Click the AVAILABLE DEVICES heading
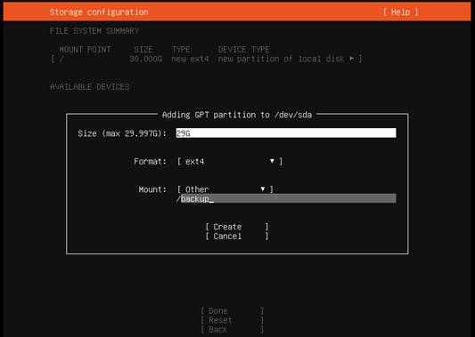Screen dimensions: 475x337 click(90, 87)
